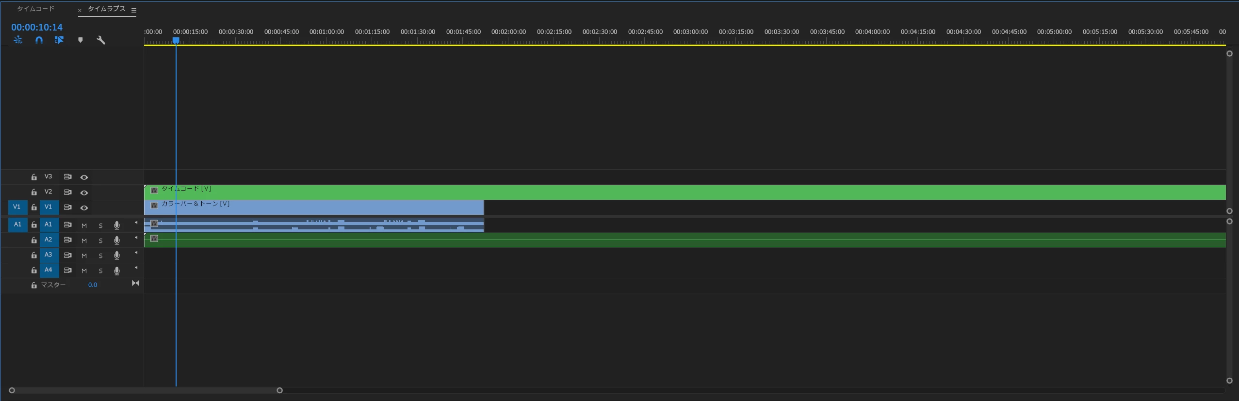Screen dimensions: 1239x401
Task: Toggle sync lock on V1
Action: tap(68, 207)
